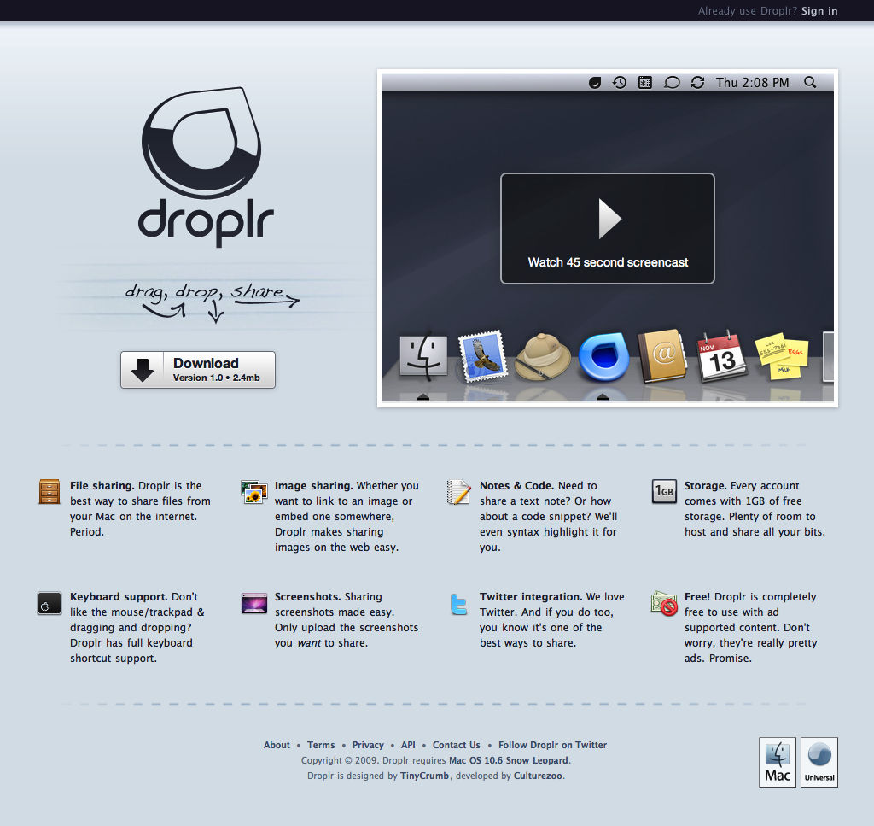874x826 pixels.
Task: Click the 'Storage.' heading text
Action: [705, 486]
